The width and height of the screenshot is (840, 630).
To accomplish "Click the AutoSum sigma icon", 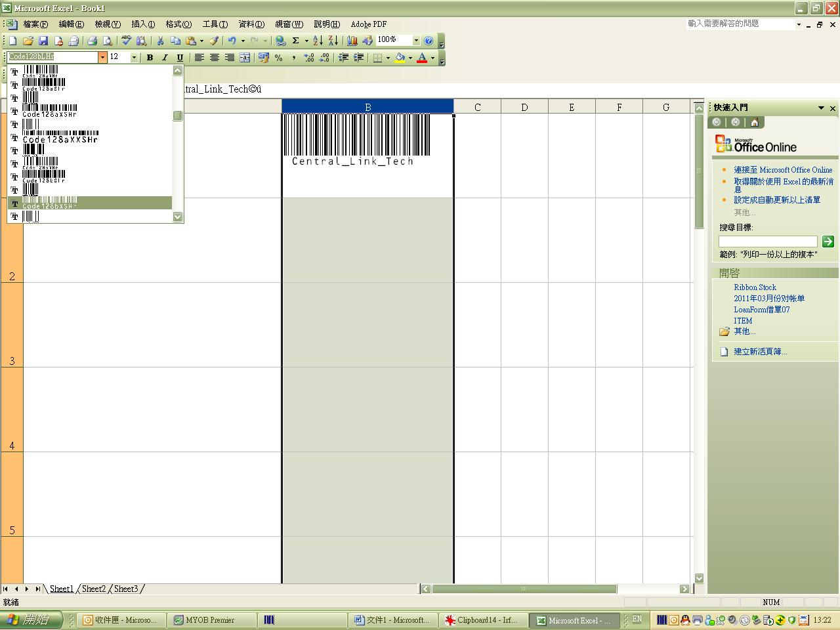I will tap(296, 41).
